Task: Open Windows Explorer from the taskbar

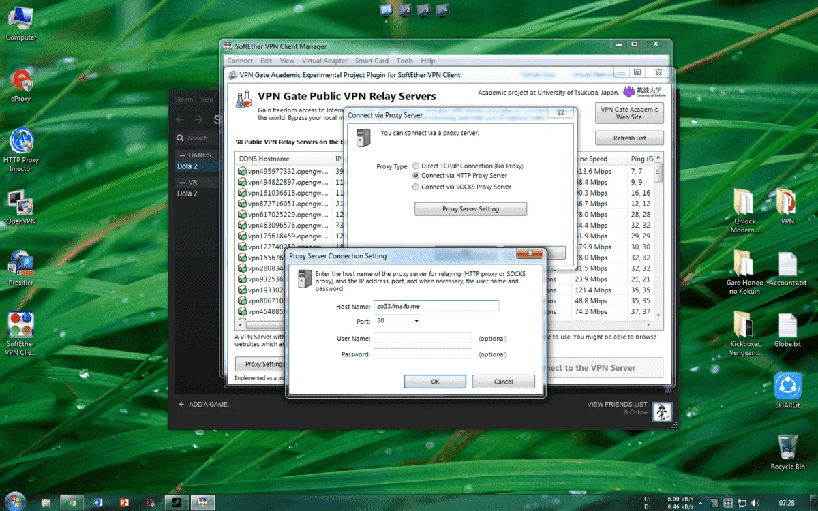Action: (x=46, y=502)
